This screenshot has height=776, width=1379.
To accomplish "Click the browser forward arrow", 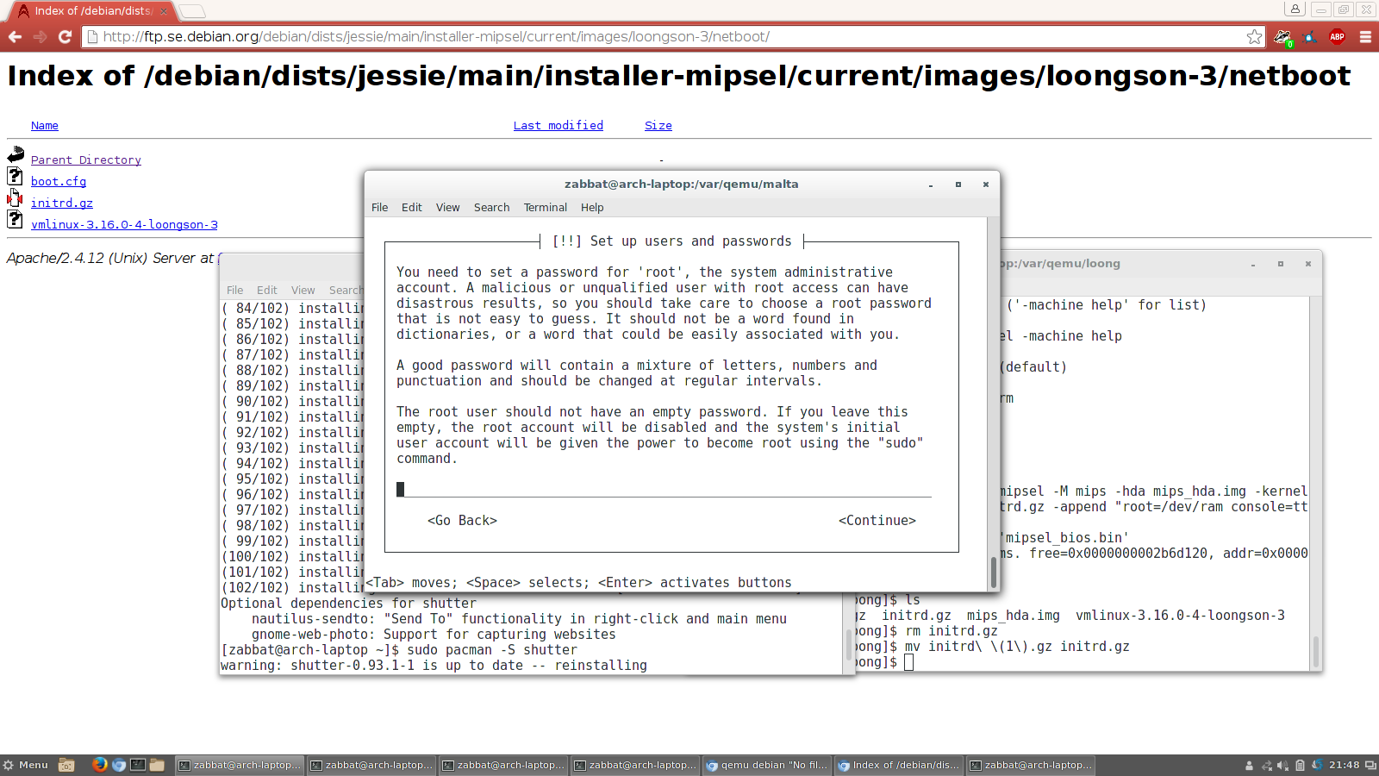I will (x=40, y=37).
